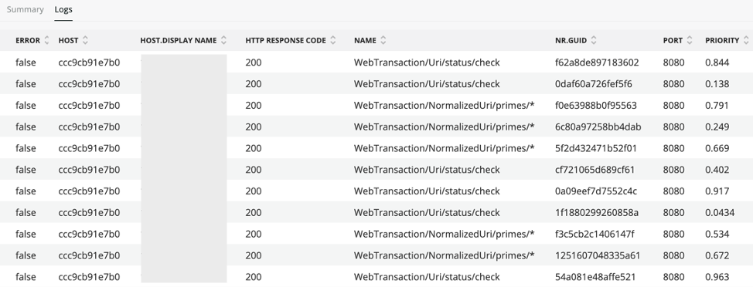The height and width of the screenshot is (287, 753).
Task: Select the Logs tab
Action: point(63,9)
